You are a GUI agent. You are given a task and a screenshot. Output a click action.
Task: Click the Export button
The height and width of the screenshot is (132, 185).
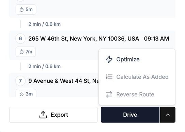coord(53,115)
